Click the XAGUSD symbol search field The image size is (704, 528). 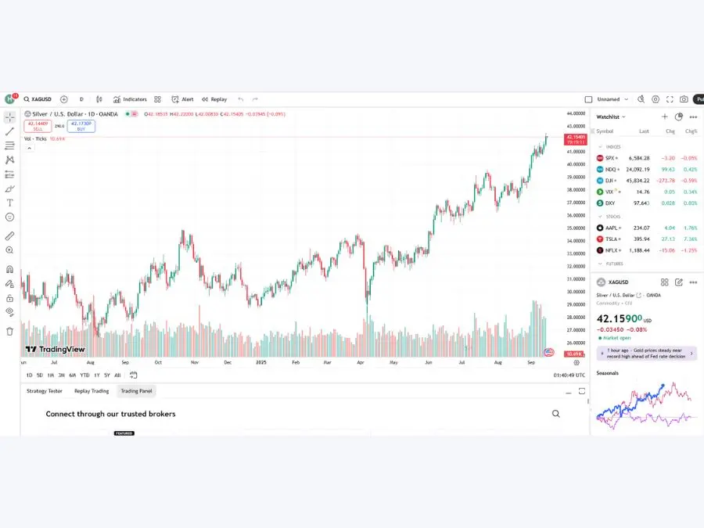(x=38, y=99)
